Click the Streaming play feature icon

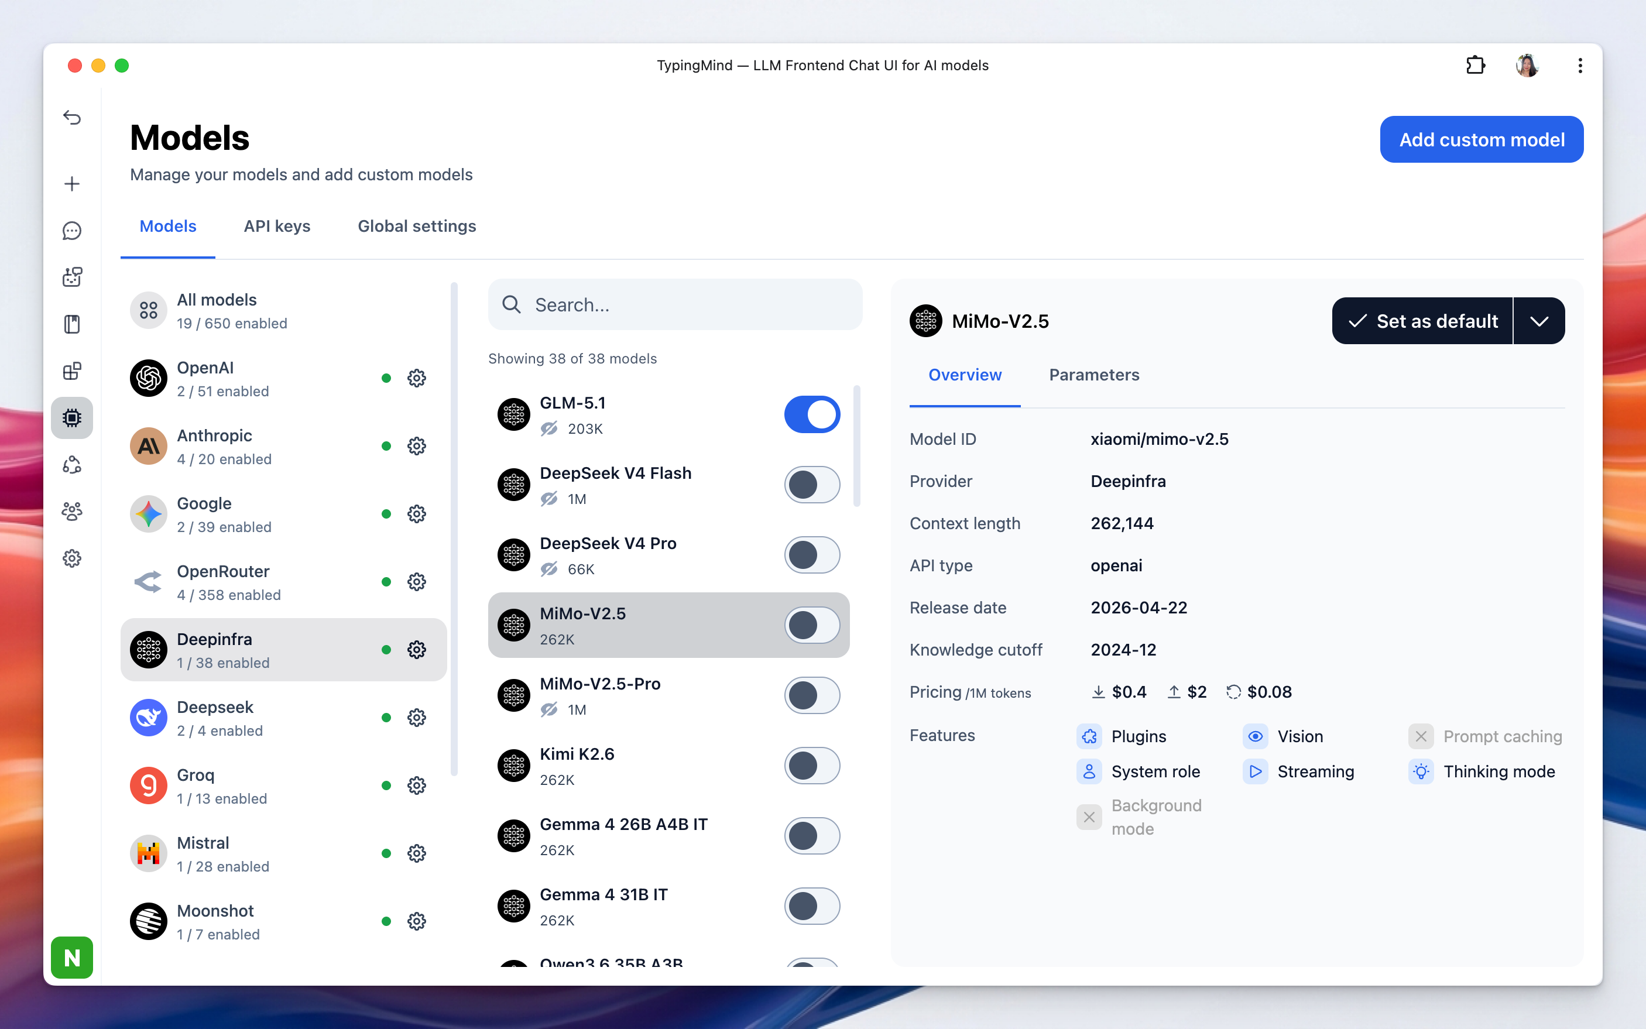tap(1256, 771)
